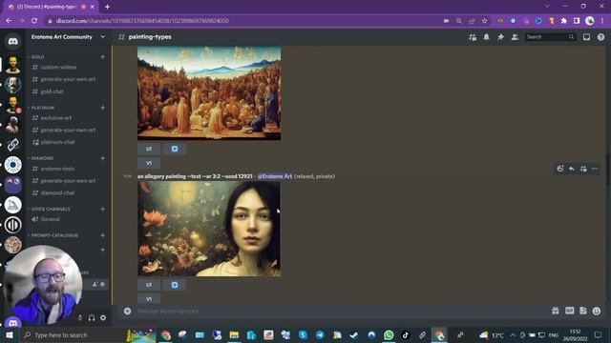Create a channel in PROMPT-CATALOGUE category
The image size is (611, 343).
click(x=103, y=235)
